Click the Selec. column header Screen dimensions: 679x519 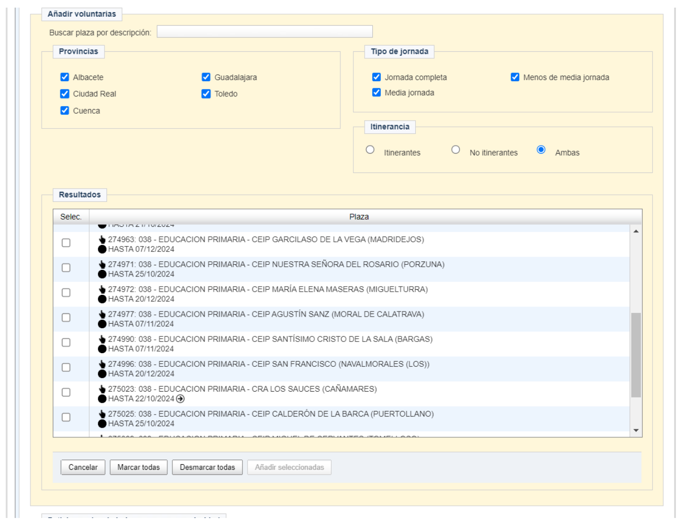(x=71, y=217)
